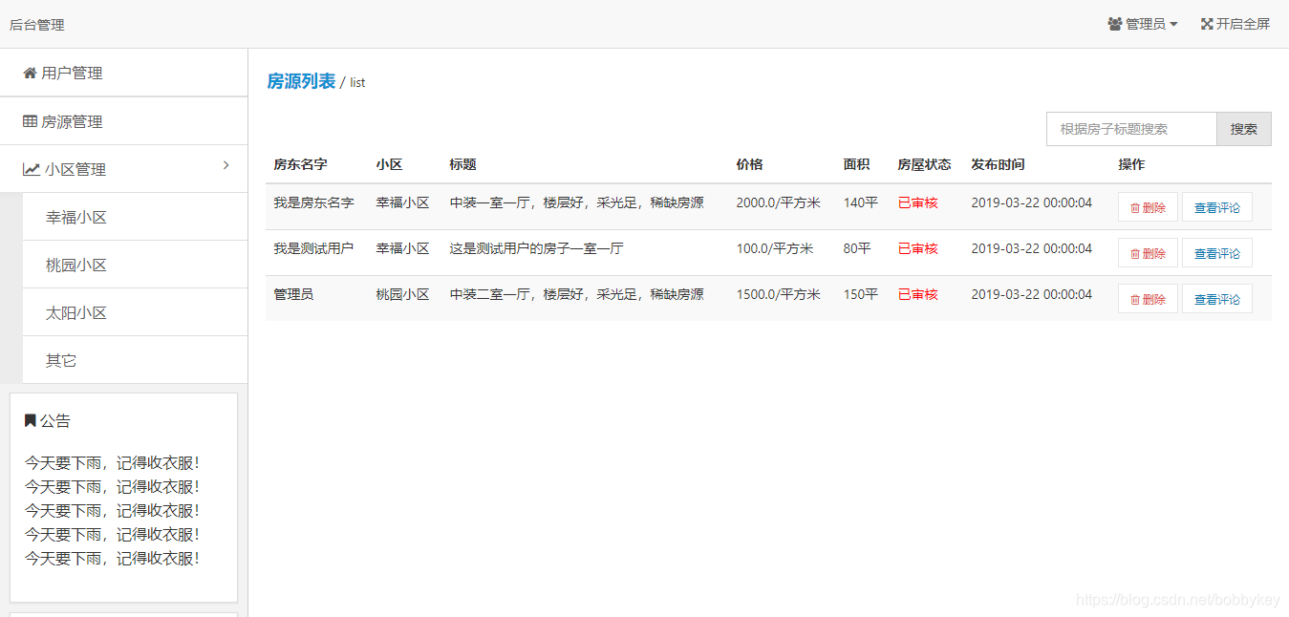Click the 价格 column header
This screenshot has height=617, width=1289.
[x=750, y=164]
